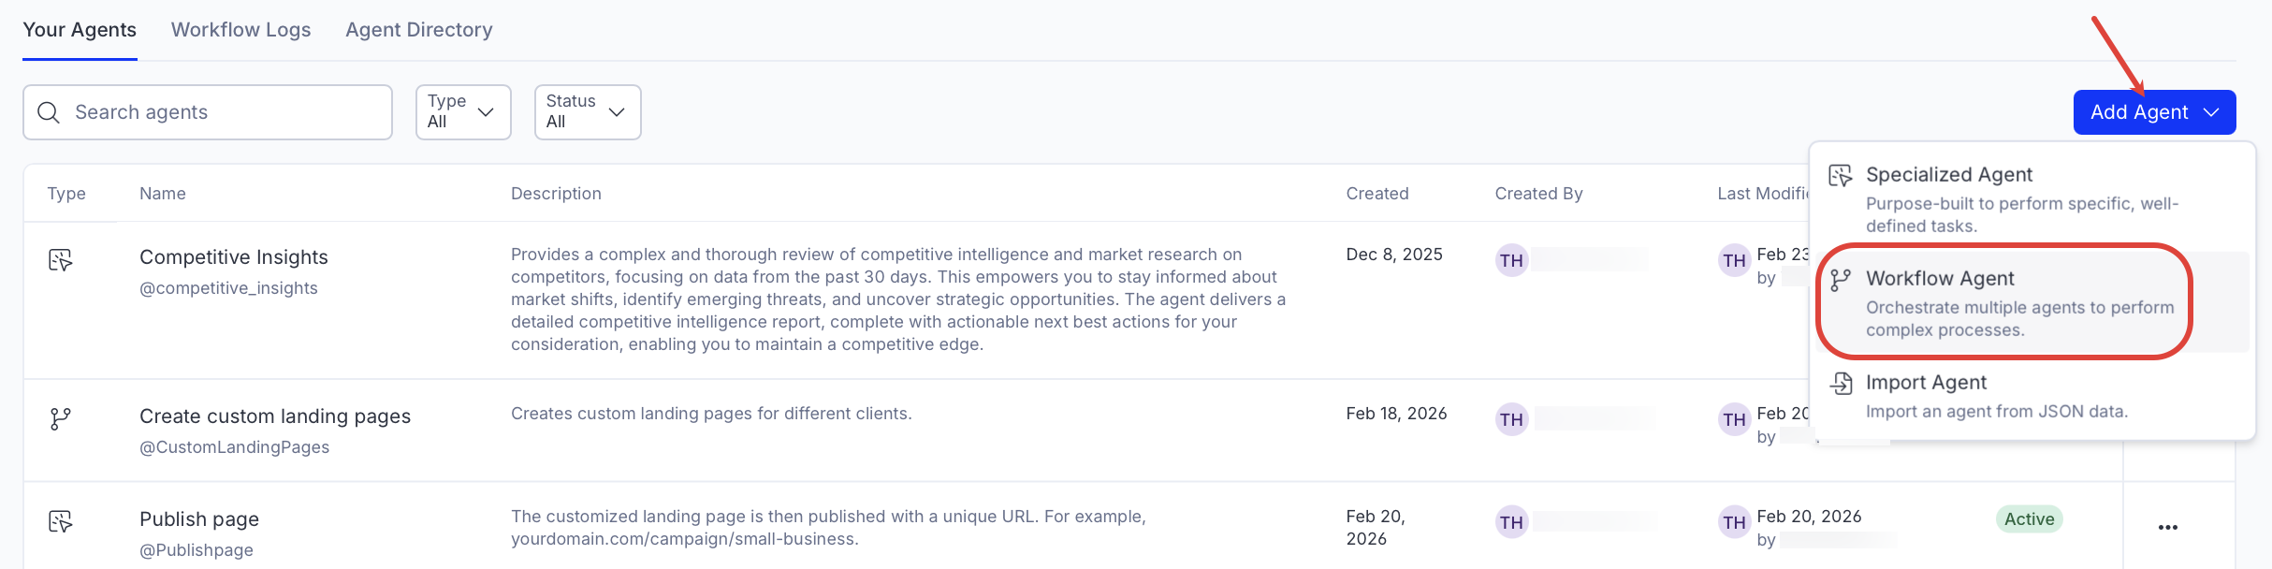Click the Workflow Agent branch icon in menu
The width and height of the screenshot is (2272, 569).
click(1841, 280)
